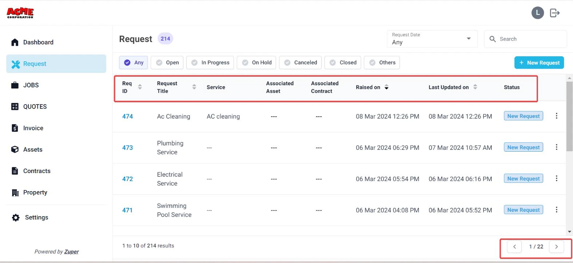Click the Swimming Pool Service request title
This screenshot has height=263, width=573.
click(174, 210)
